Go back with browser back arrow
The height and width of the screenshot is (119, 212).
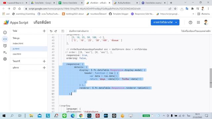tap(4, 9)
